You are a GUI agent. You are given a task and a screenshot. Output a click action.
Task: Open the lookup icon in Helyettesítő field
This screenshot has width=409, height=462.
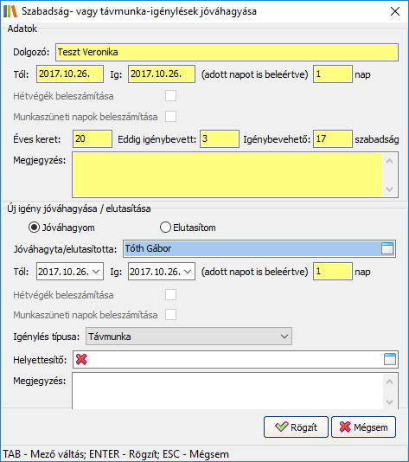[390, 359]
